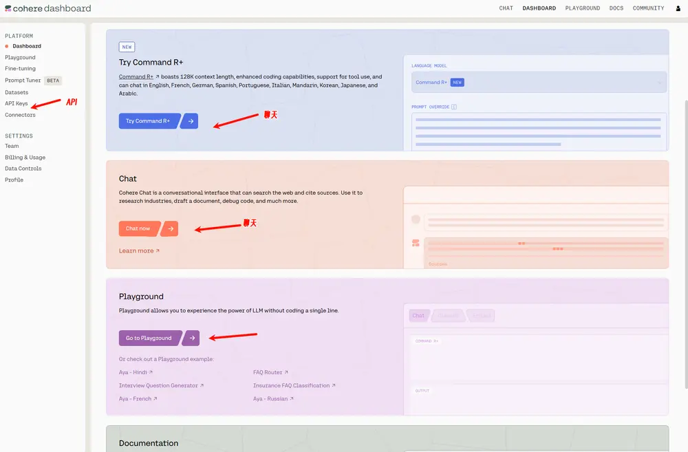The image size is (688, 452).
Task: Open the Learn more link under Chat
Action: pos(139,251)
